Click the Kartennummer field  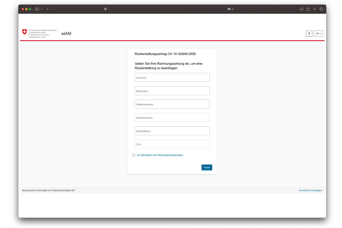pyautogui.click(x=172, y=117)
